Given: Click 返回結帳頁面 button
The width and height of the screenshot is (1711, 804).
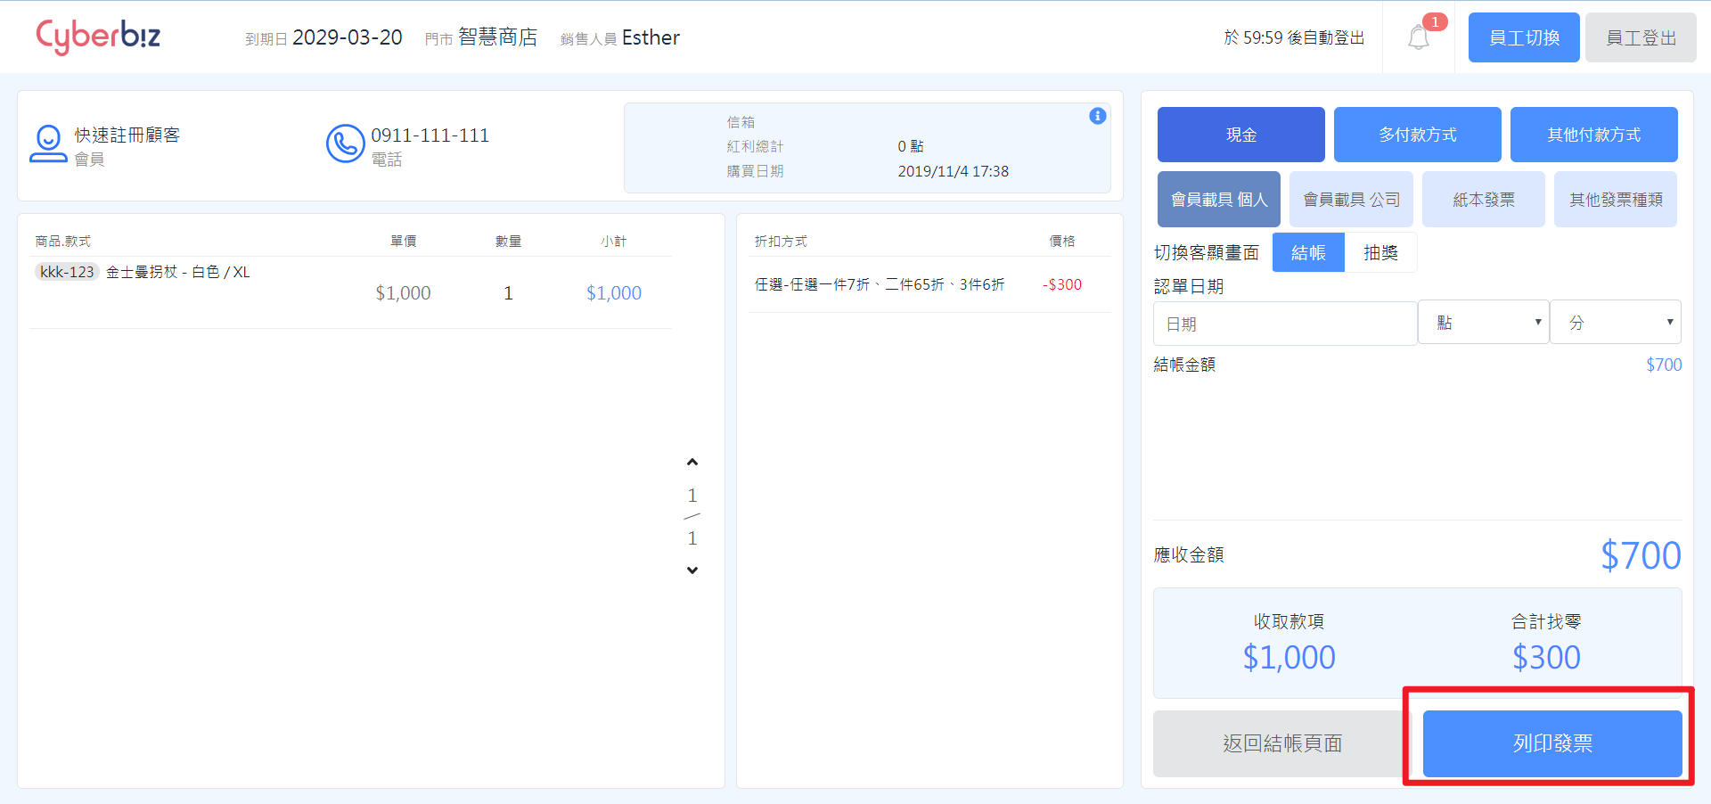Looking at the screenshot, I should pos(1282,743).
